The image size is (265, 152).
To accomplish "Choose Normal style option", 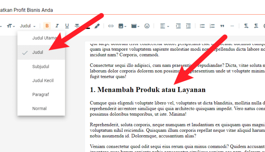I will (41, 108).
